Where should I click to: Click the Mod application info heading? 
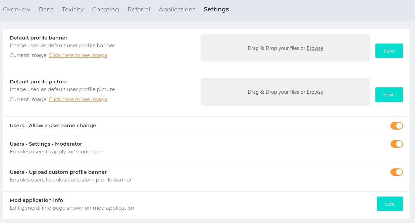(x=36, y=200)
